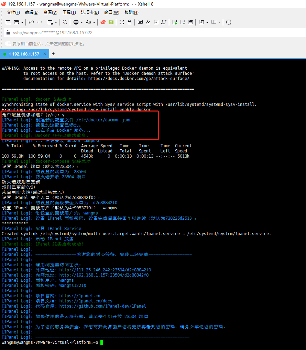Expand the new tab group dropdown arrow
This screenshot has height=350, width=306.
pos(207,22)
